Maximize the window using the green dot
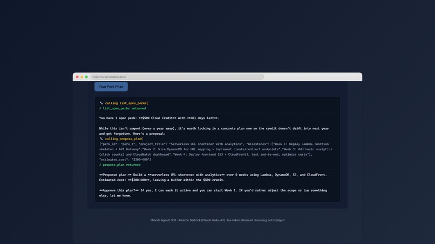 [x=86, y=76]
